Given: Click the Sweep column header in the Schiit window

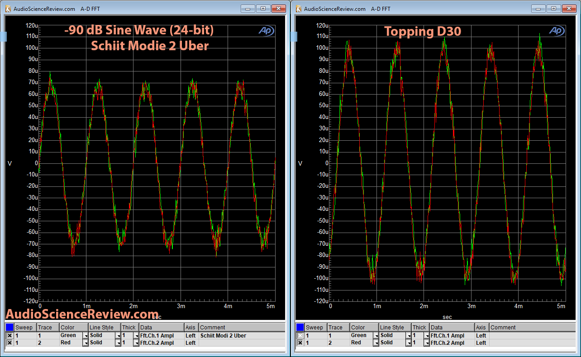Looking at the screenshot, I should point(25,328).
